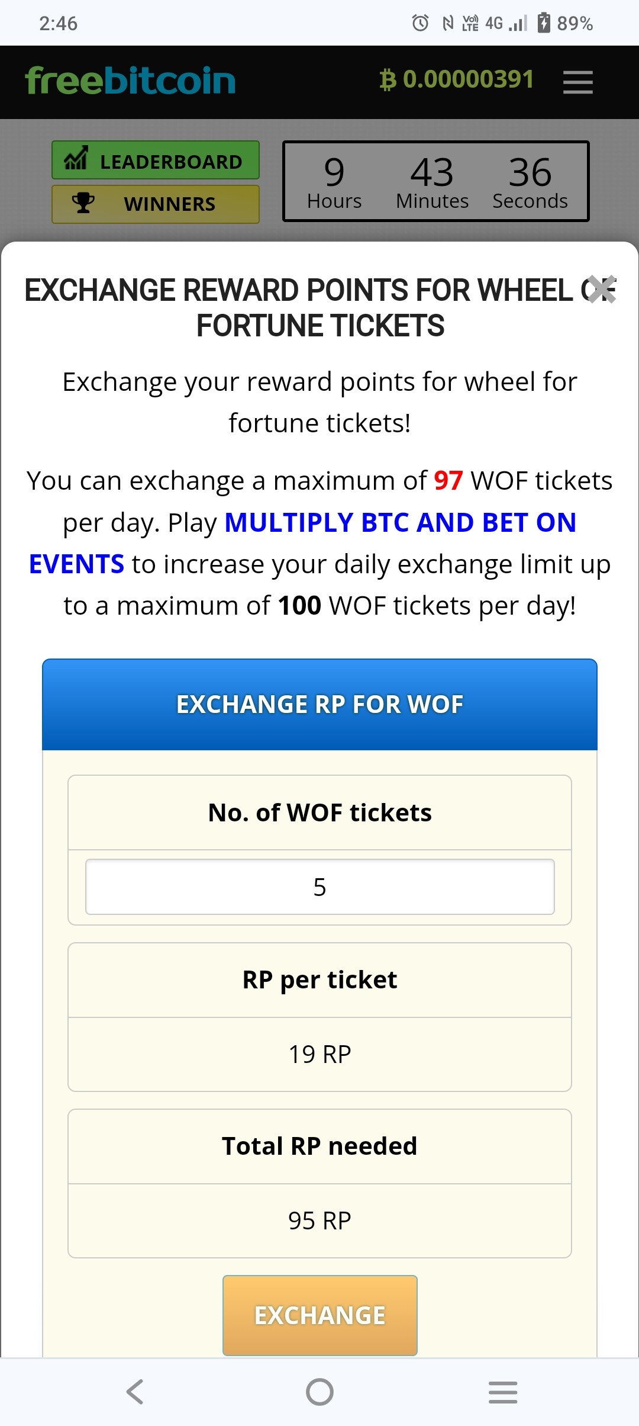The width and height of the screenshot is (639, 1426).
Task: Tap the freebitcoin logo
Action: pyautogui.click(x=130, y=81)
